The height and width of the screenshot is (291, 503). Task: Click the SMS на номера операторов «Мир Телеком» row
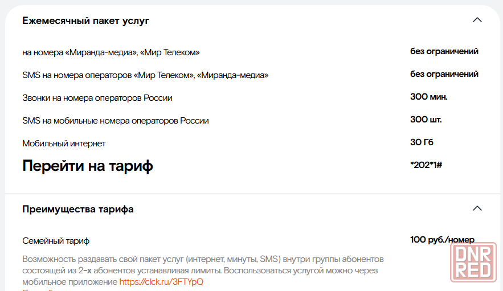click(145, 75)
